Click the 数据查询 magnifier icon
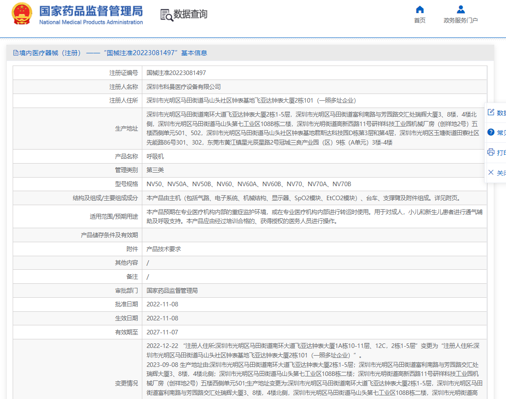506x399 pixels. [167, 15]
